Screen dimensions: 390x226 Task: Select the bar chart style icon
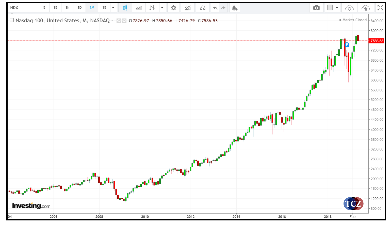point(152,8)
